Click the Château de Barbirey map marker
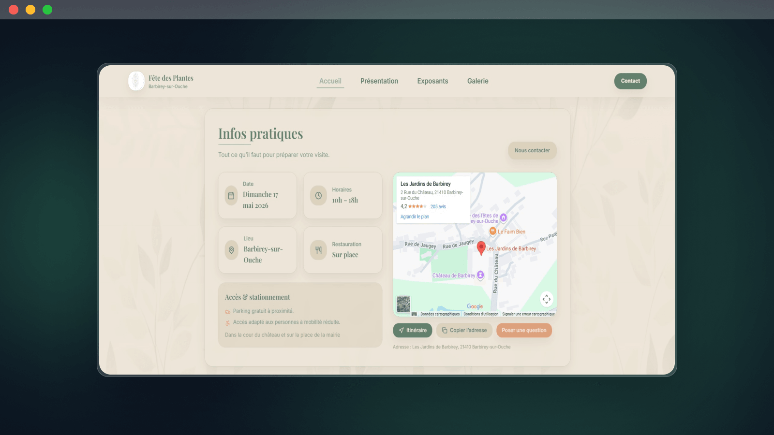Image resolution: width=774 pixels, height=435 pixels. tap(480, 275)
